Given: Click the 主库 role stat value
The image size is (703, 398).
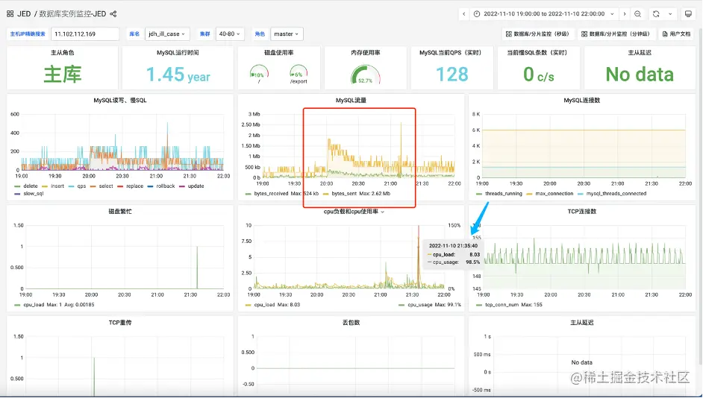Looking at the screenshot, I should pos(63,75).
